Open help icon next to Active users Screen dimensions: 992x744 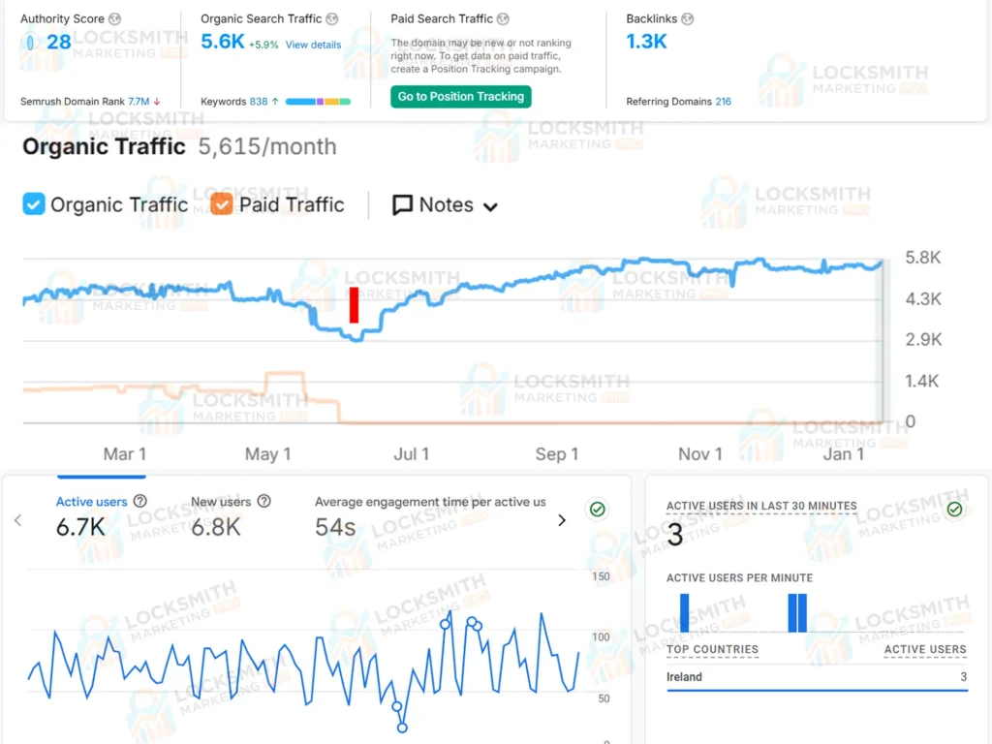tap(140, 502)
